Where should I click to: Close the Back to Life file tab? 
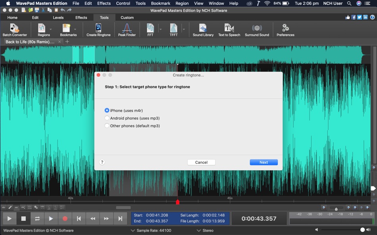[x=60, y=42]
